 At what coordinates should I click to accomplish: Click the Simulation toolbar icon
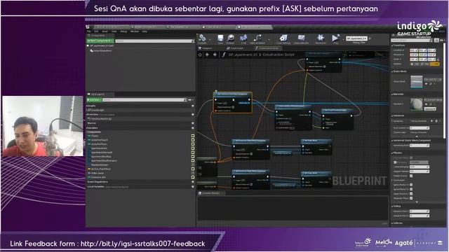tap(320, 39)
